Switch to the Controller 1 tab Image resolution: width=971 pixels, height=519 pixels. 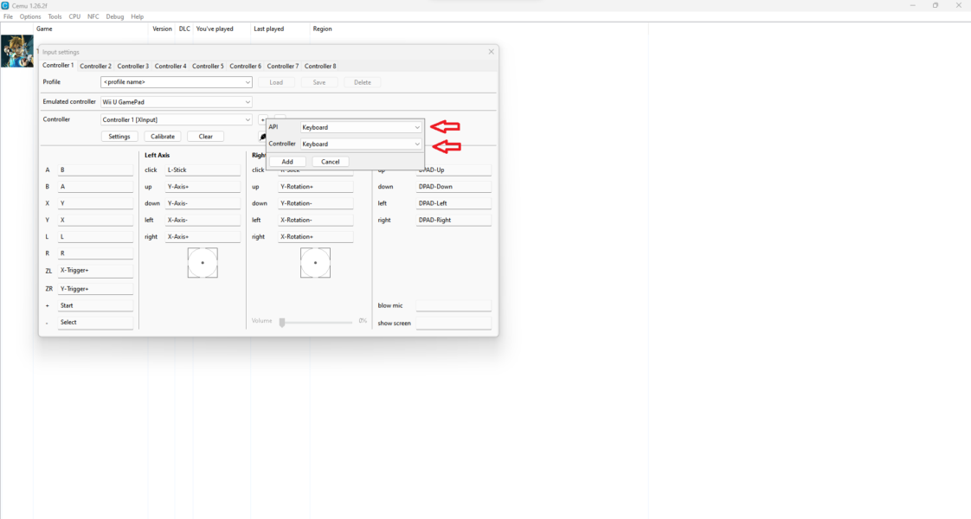click(58, 66)
